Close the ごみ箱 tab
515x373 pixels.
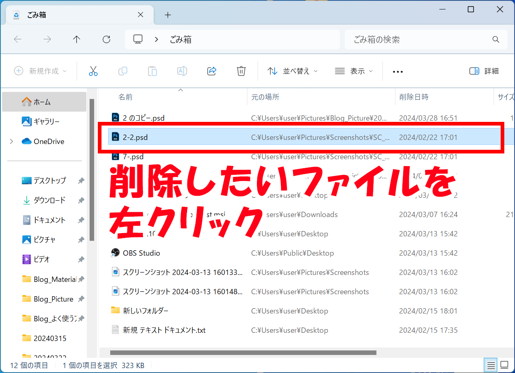[x=140, y=15]
